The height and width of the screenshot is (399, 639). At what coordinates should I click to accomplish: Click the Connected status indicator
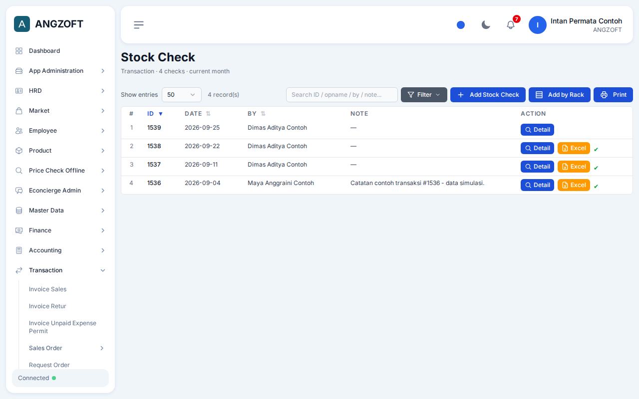point(60,378)
